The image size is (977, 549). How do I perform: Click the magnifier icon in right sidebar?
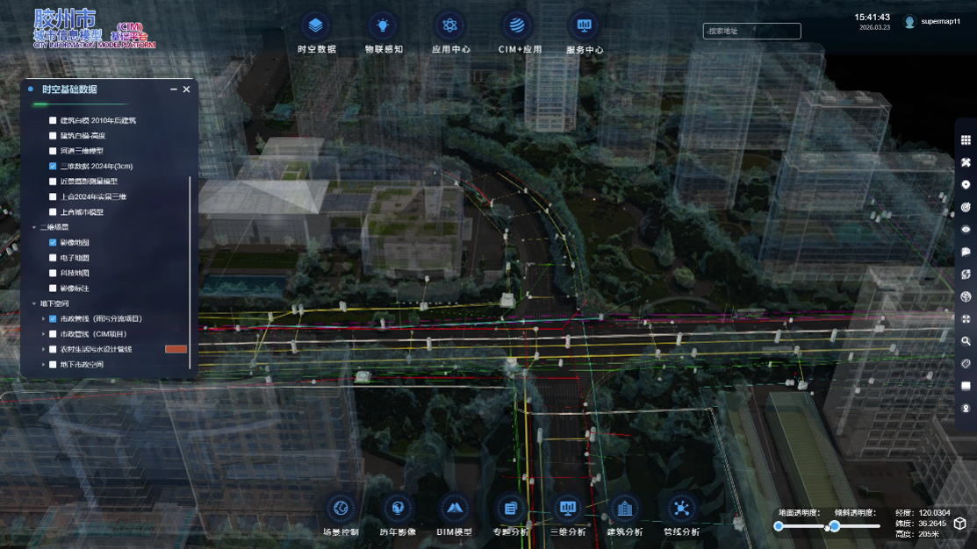(x=966, y=341)
